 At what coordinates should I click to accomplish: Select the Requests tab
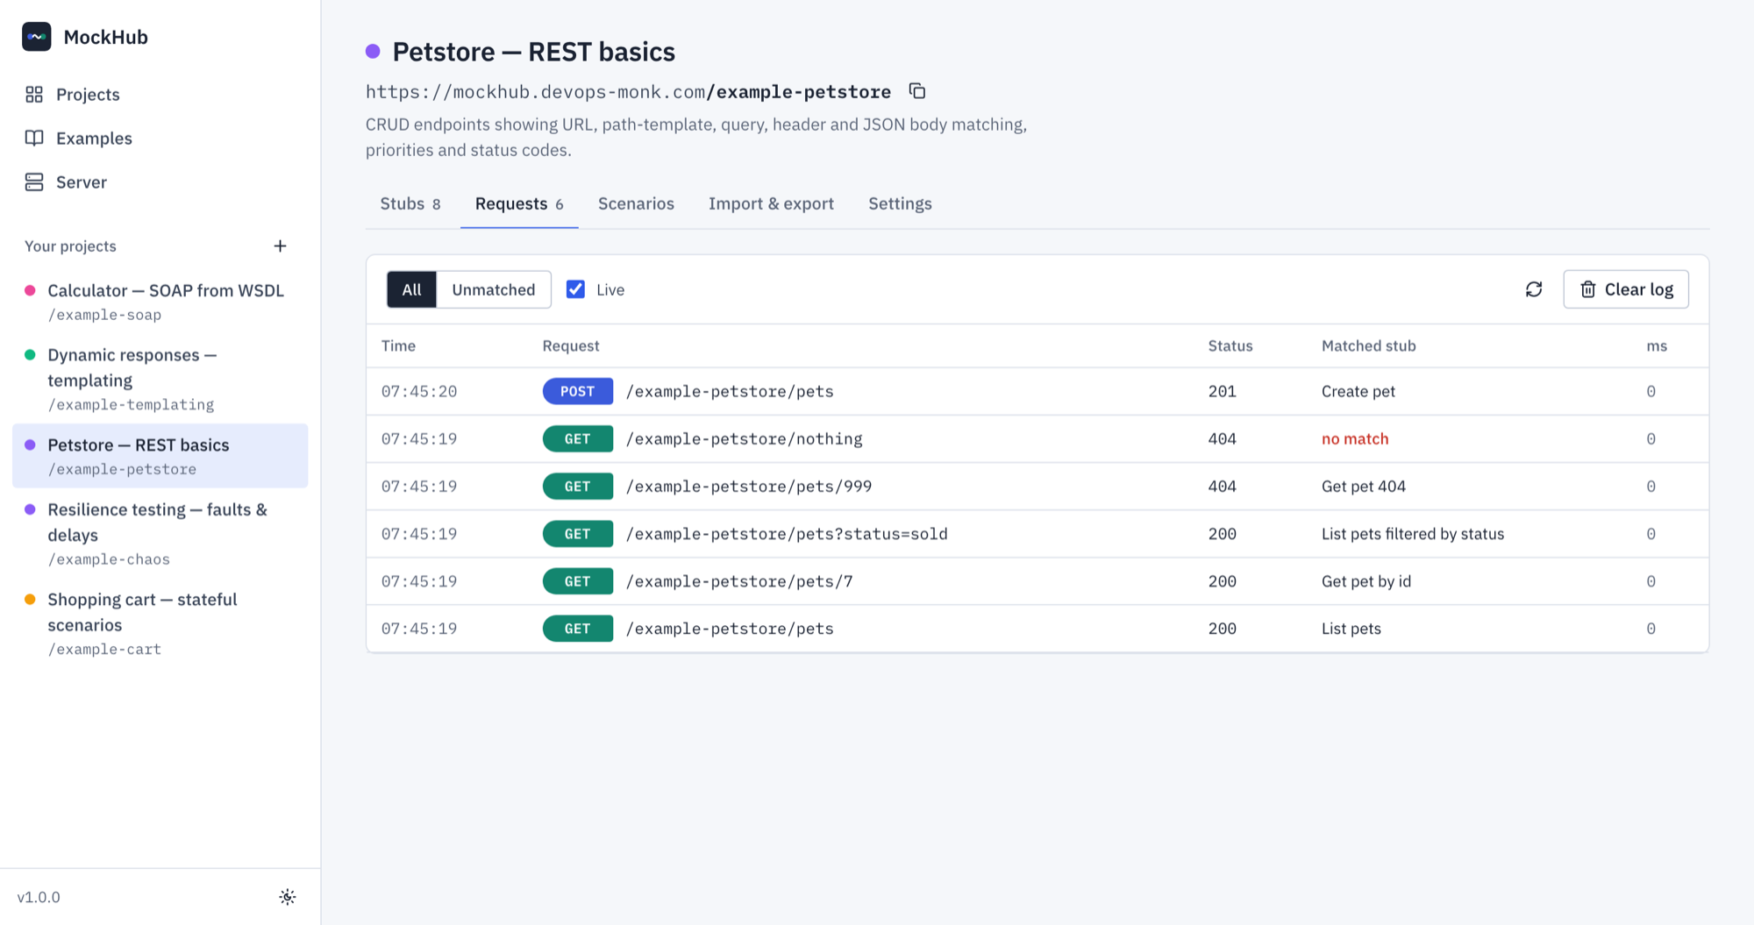(x=519, y=203)
